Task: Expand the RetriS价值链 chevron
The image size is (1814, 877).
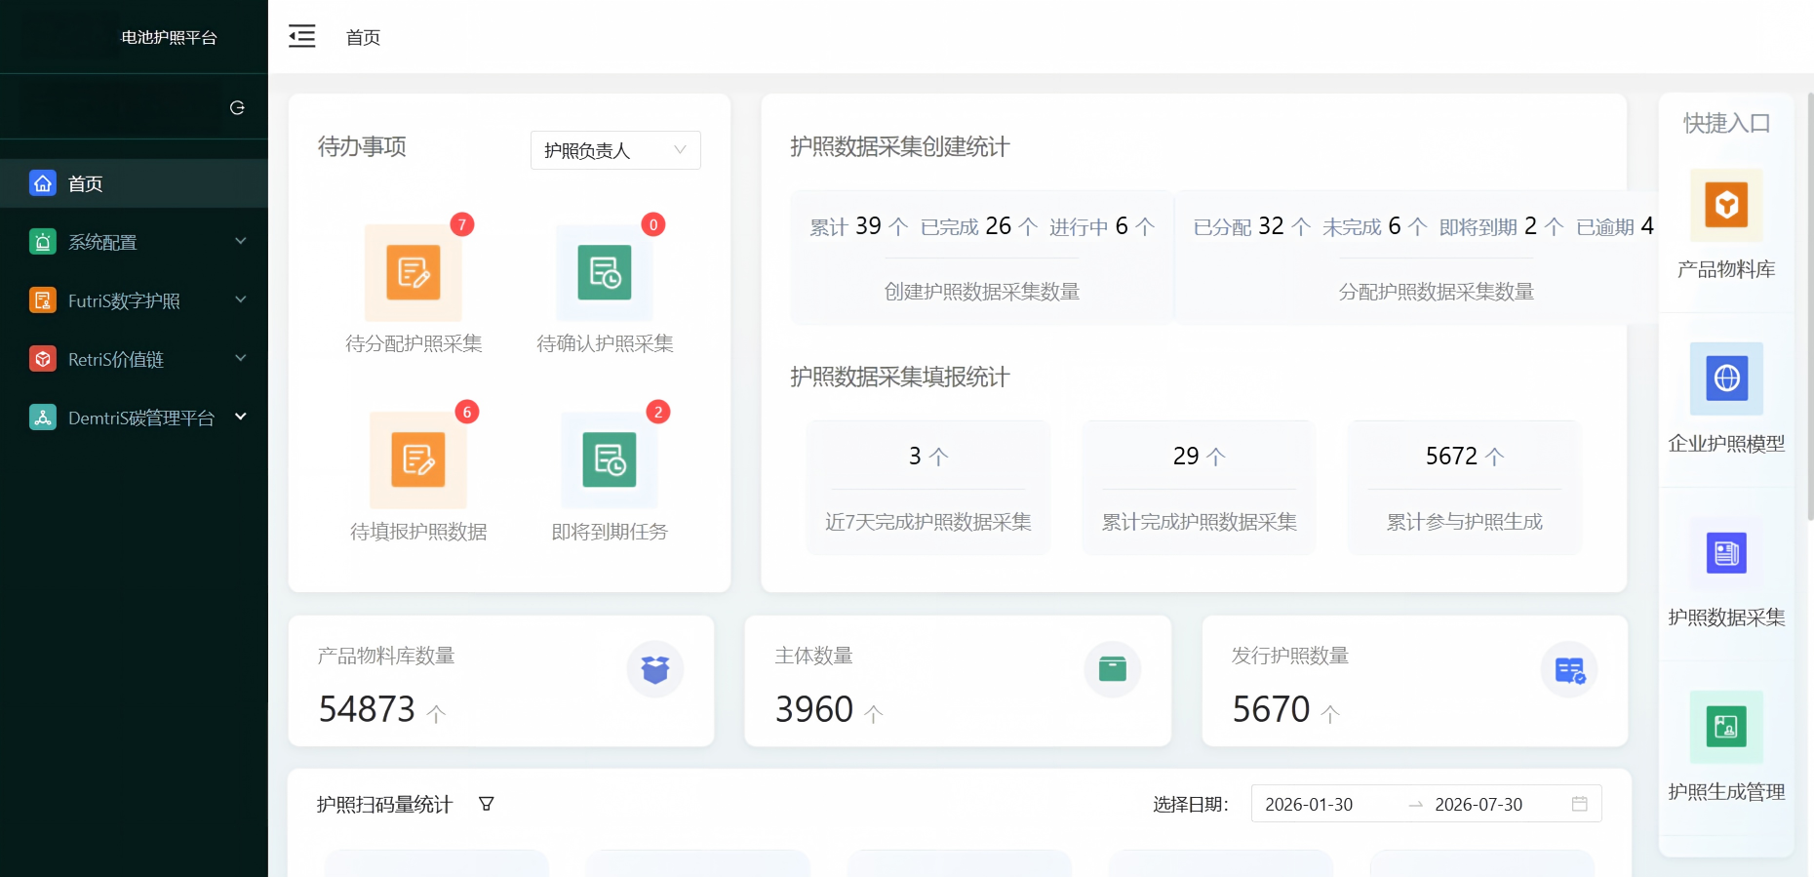Action: point(241,358)
